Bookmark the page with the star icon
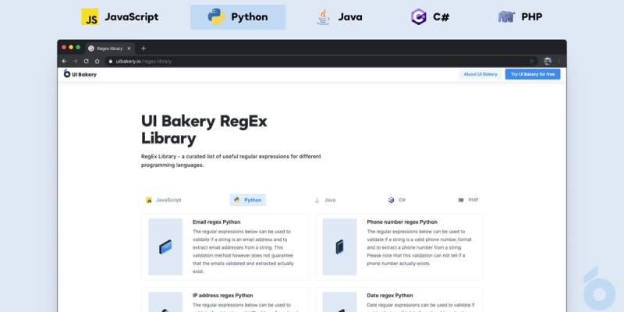Viewport: 624px width, 312px height. [x=532, y=61]
